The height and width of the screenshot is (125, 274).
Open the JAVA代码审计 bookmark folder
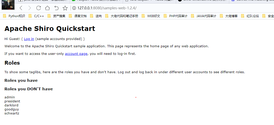pos(204,16)
